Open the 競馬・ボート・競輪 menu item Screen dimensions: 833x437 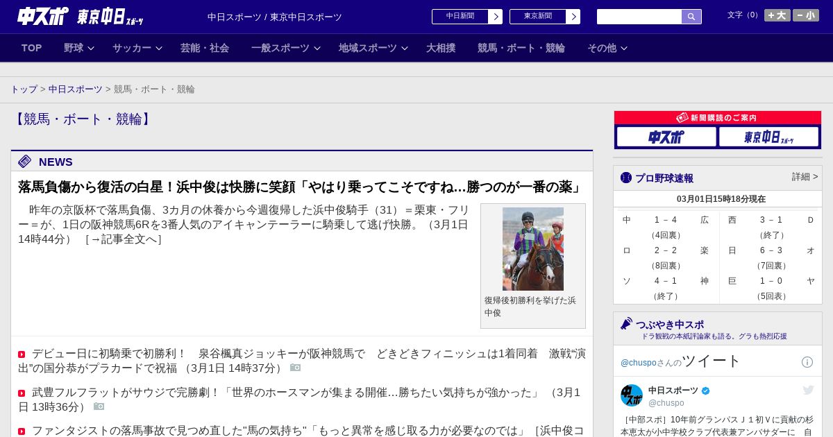point(521,48)
